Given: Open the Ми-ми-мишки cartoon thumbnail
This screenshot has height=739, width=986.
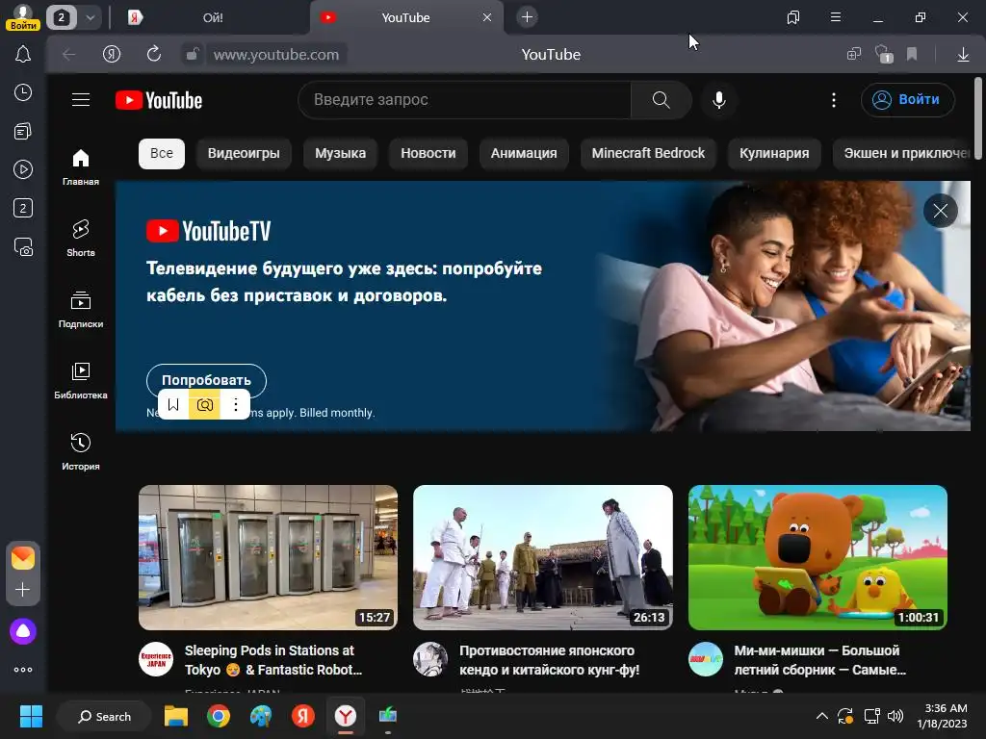Looking at the screenshot, I should 817,557.
